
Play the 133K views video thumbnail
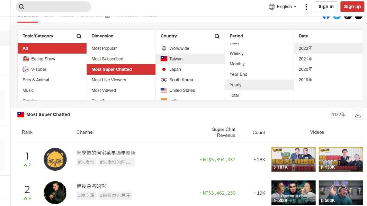tap(341, 159)
